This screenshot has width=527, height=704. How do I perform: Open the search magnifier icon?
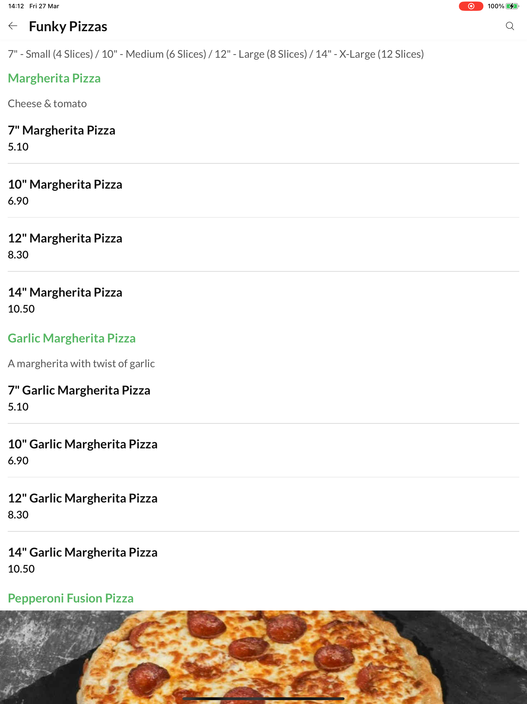(x=510, y=26)
